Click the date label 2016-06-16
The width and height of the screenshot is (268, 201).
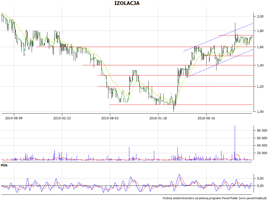[x=206, y=118]
